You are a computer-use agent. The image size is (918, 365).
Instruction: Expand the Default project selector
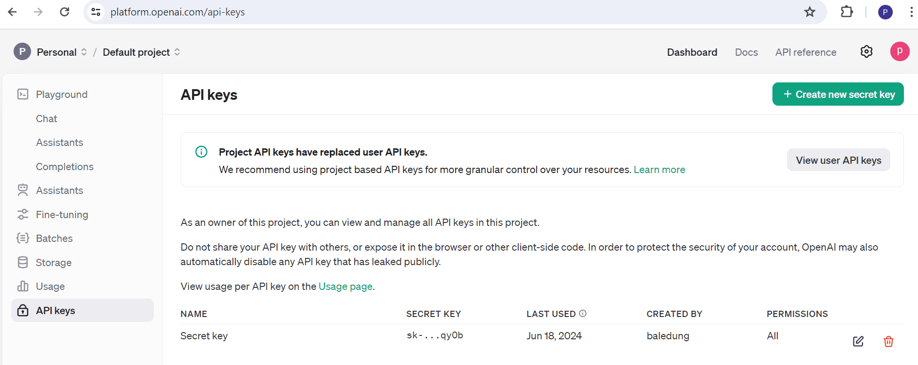[141, 52]
